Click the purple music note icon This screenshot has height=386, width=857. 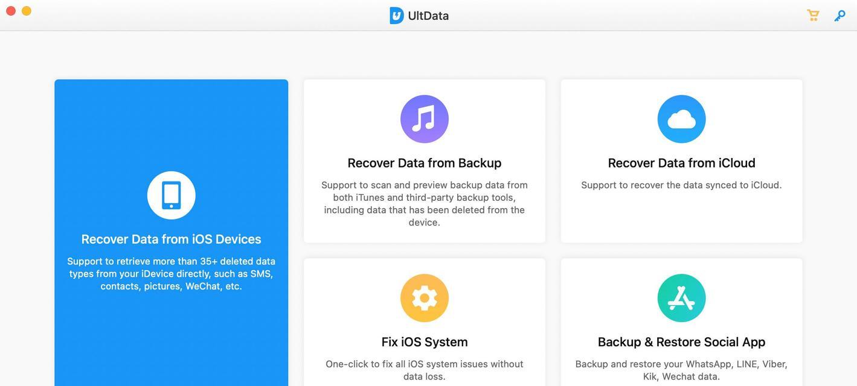[x=425, y=119]
